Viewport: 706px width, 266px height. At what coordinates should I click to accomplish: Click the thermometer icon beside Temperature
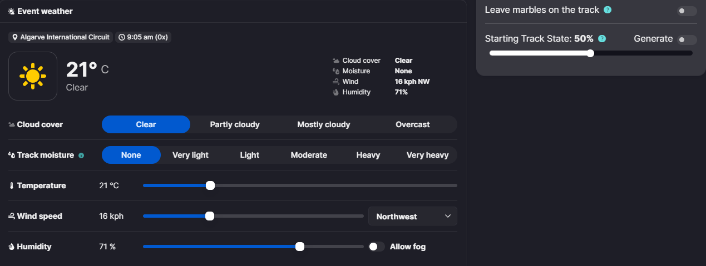(x=11, y=186)
